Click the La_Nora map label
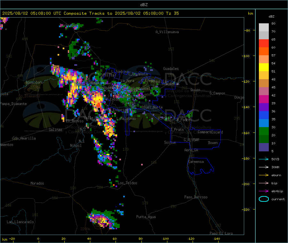 coord(127,81)
